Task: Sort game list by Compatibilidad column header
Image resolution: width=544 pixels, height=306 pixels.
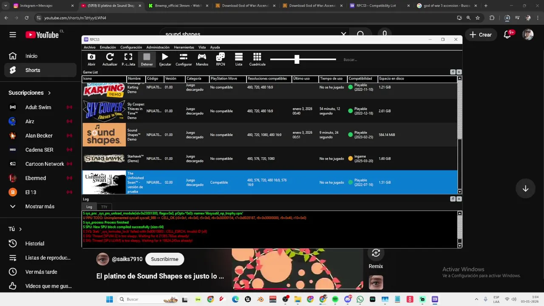Action: point(362,79)
